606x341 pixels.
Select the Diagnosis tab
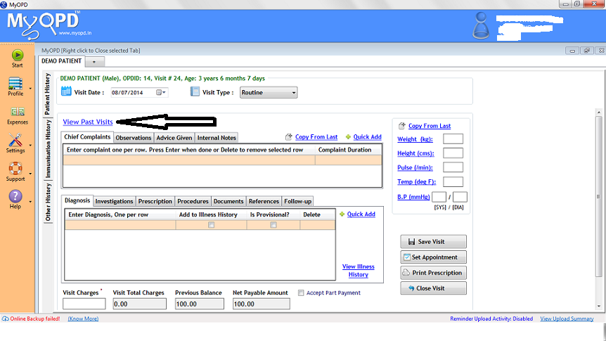[77, 200]
